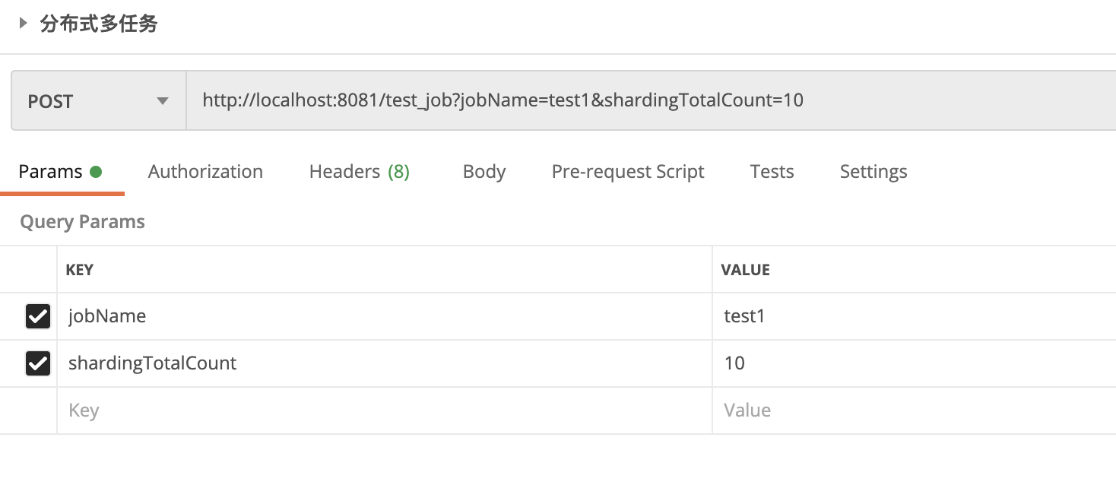Open the POST method dropdown
This screenshot has width=1116, height=482.
tap(98, 101)
